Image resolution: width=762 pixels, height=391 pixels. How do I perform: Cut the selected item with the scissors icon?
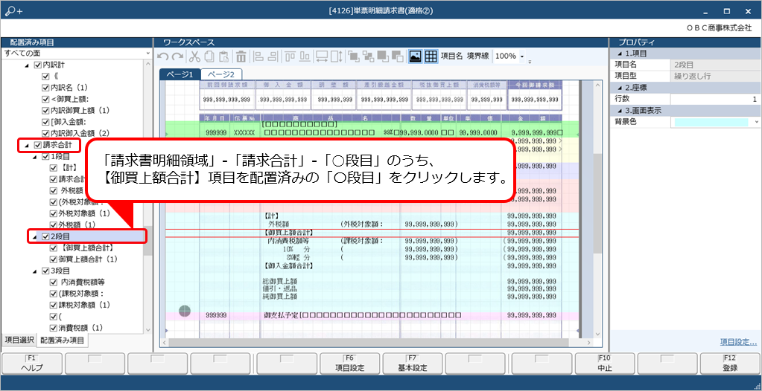point(194,56)
